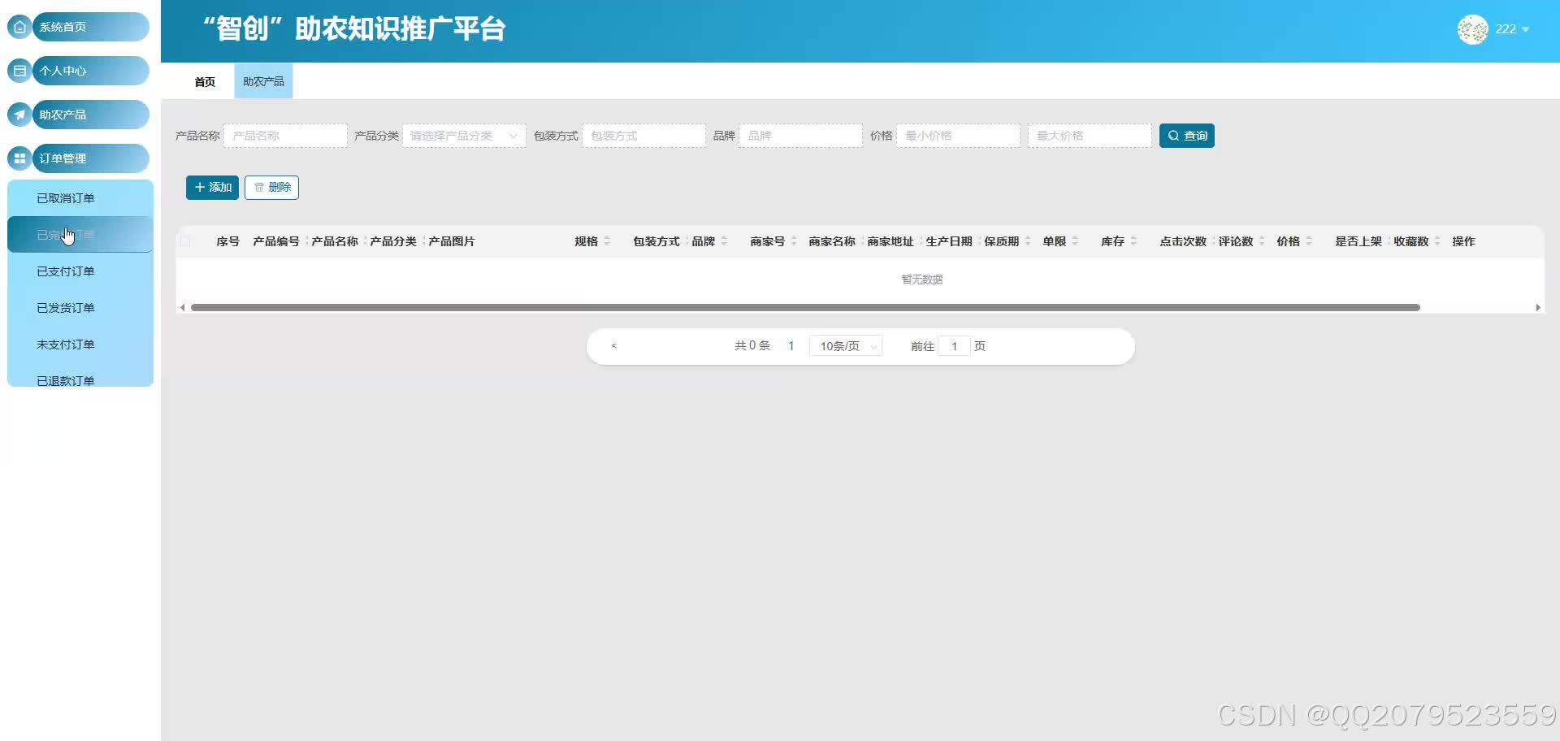1560x741 pixels.
Task: Click the 添加 button
Action: click(x=212, y=187)
